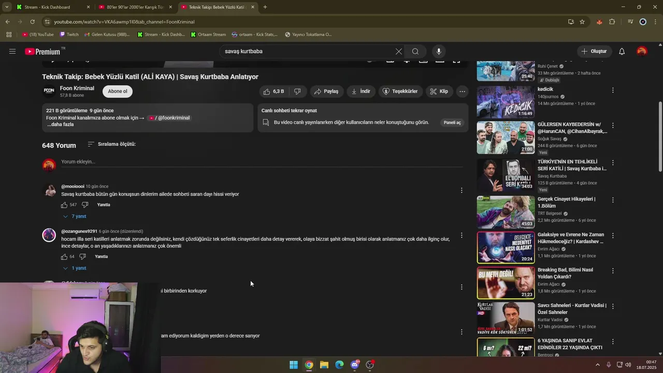Open TÜRKİYE'NİN EN TEHLİKELİ SERİ KATİLİ video
The height and width of the screenshot is (373, 663).
point(506,176)
